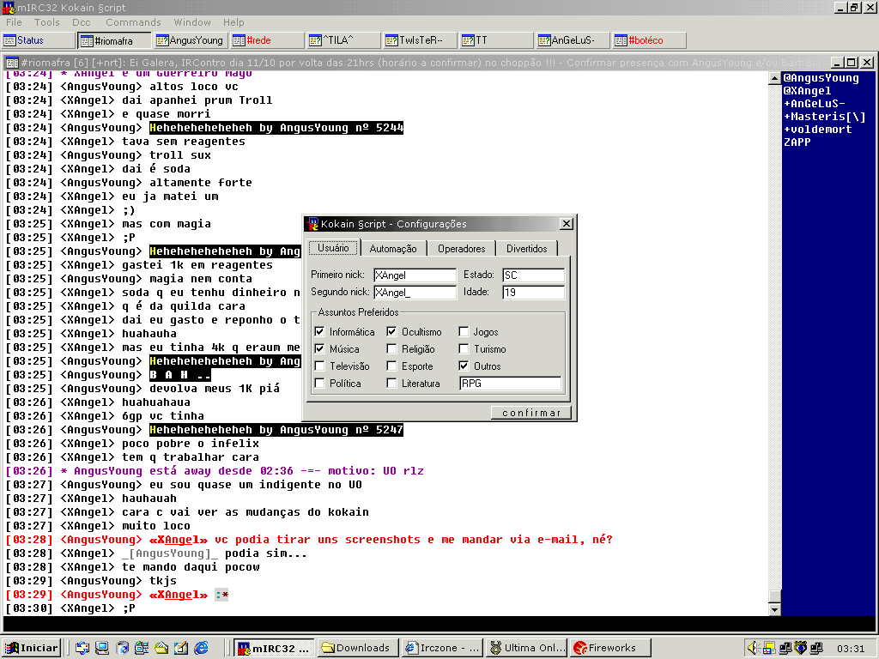The height and width of the screenshot is (659, 879).
Task: Switch to the Operadores tab
Action: (x=461, y=249)
